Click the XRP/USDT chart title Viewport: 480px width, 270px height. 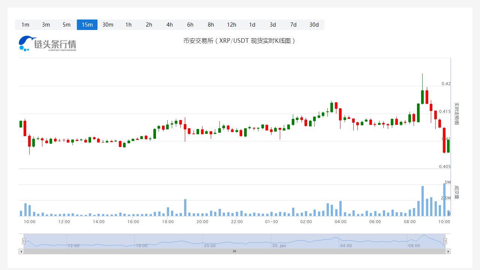point(239,40)
